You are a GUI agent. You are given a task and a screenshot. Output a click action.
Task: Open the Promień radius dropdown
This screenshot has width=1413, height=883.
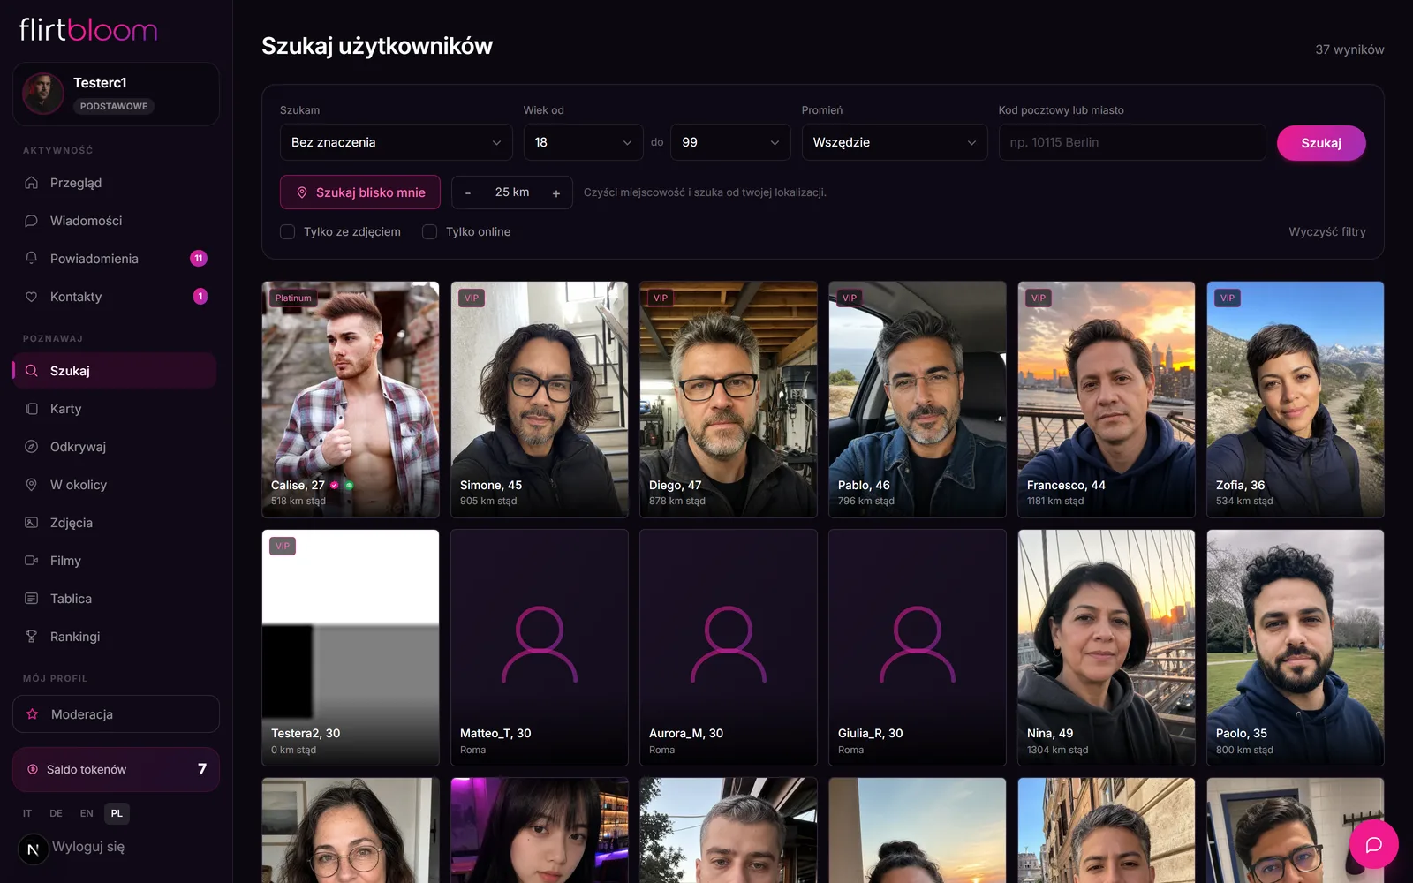(895, 142)
